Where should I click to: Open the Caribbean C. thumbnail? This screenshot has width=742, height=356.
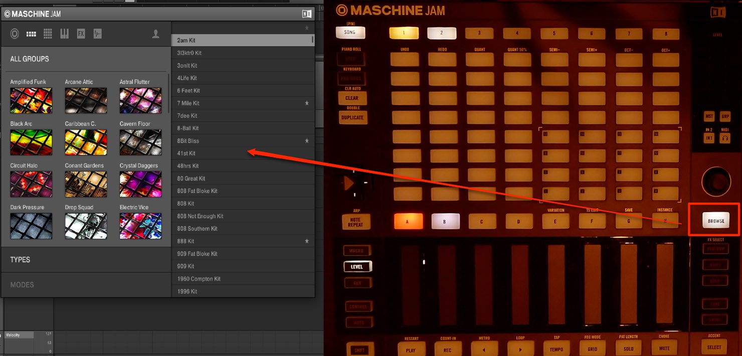tap(86, 142)
